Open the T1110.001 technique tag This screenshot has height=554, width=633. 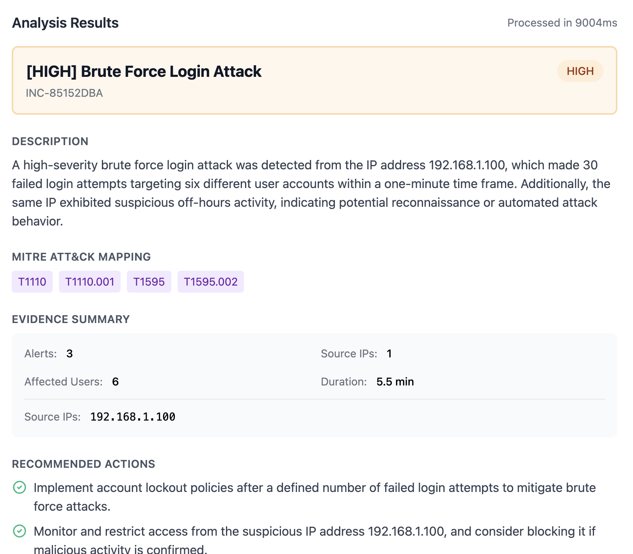tap(89, 282)
